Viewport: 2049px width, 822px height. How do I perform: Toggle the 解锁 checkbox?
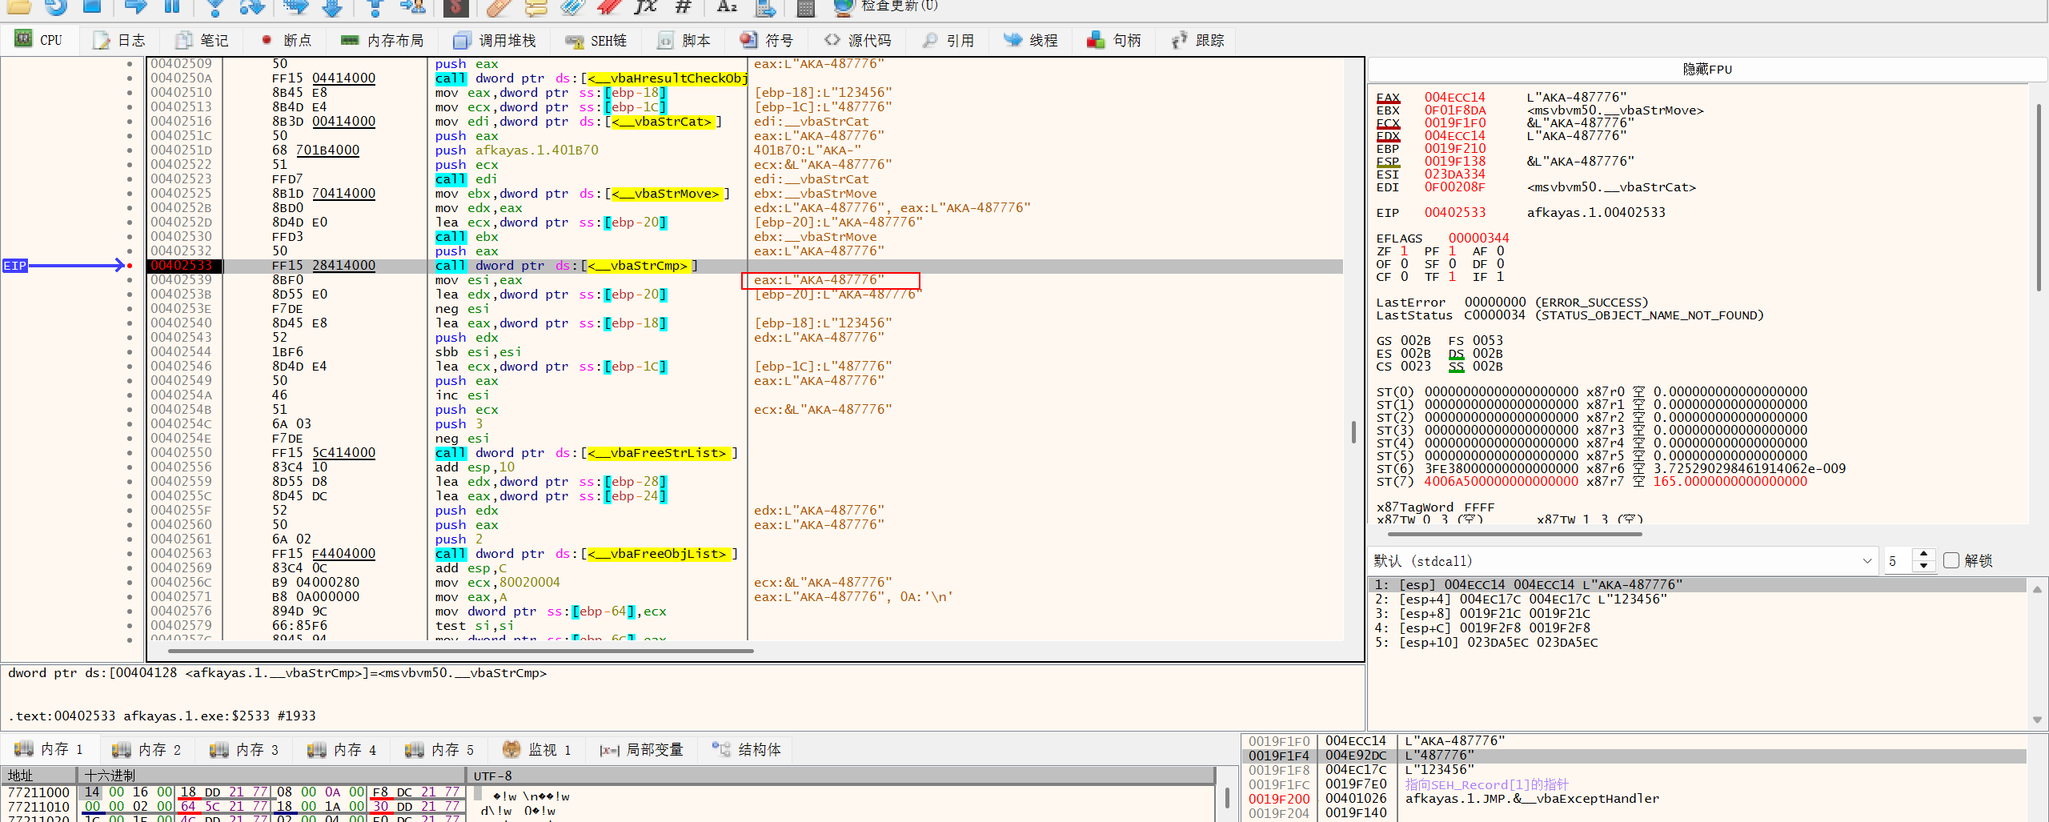click(1951, 560)
